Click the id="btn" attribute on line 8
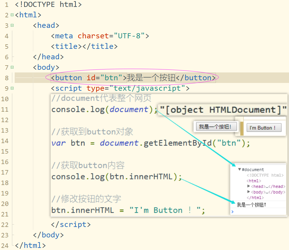 pyautogui.click(x=104, y=78)
